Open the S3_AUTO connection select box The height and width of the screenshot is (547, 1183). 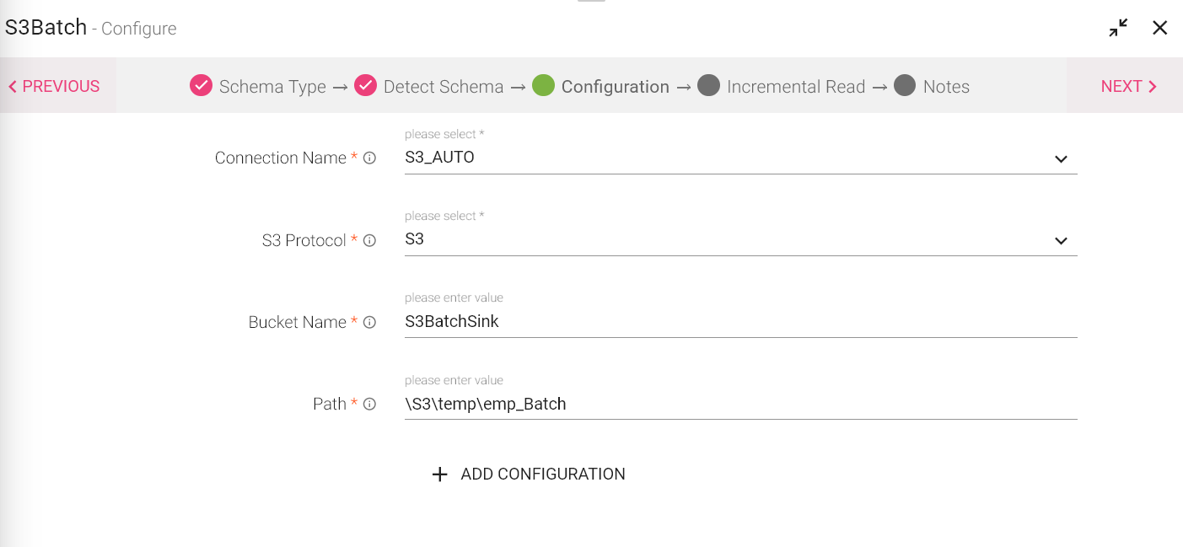pyautogui.click(x=725, y=158)
